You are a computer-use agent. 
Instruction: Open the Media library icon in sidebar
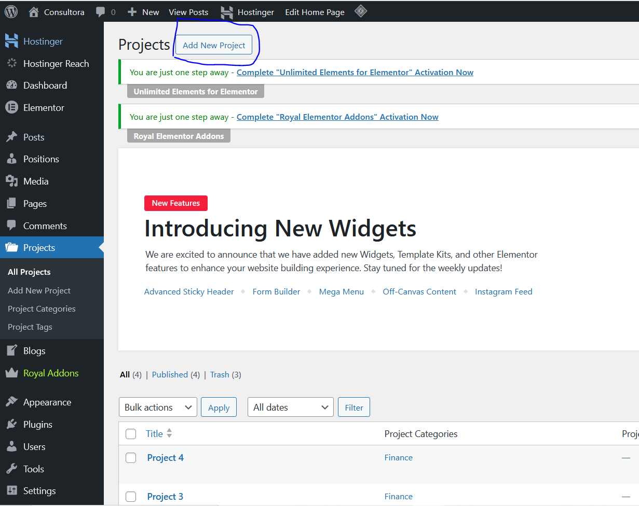(x=11, y=181)
